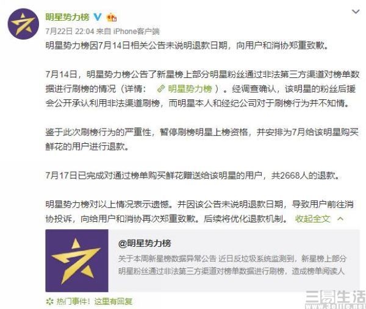Click the upward caret beside 收起全文
This screenshot has width=366, height=309.
tap(340, 219)
